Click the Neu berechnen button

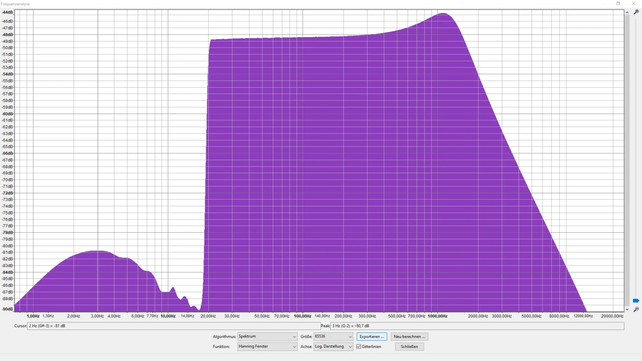click(409, 336)
